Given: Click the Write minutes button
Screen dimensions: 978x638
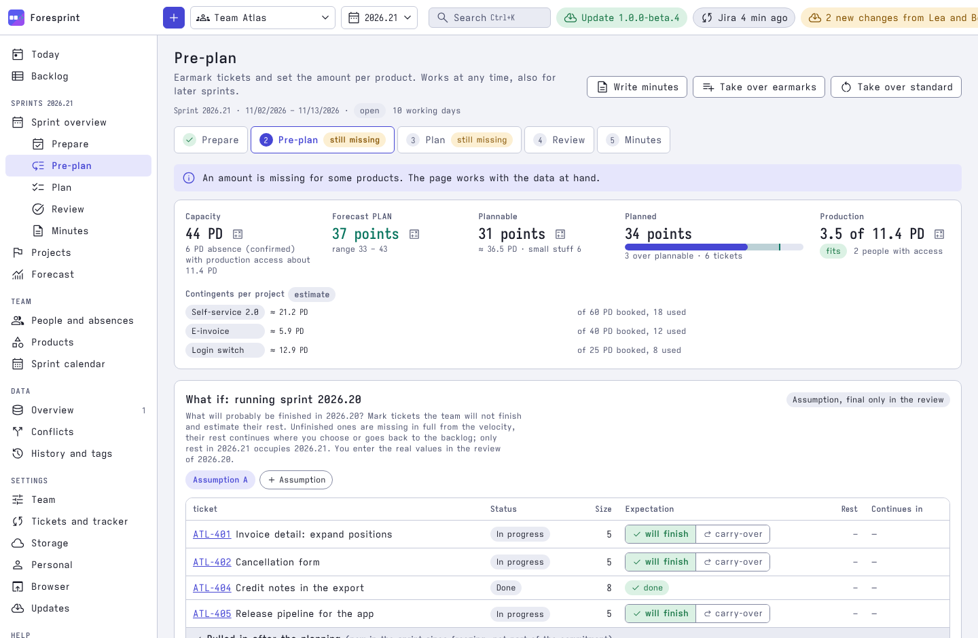Looking at the screenshot, I should [637, 87].
